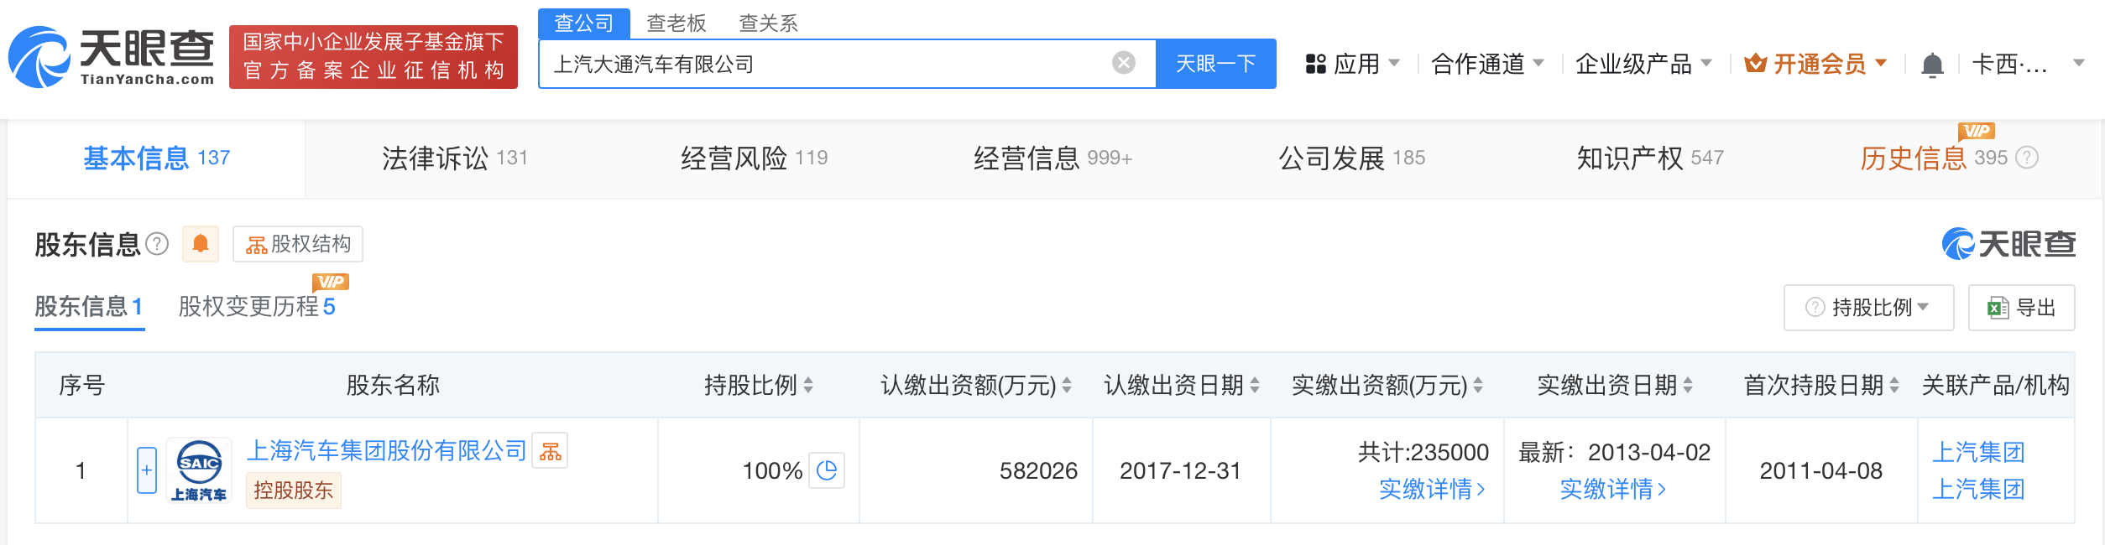
Task: Click the orange bell alert for shareholder info
Action: tap(201, 244)
